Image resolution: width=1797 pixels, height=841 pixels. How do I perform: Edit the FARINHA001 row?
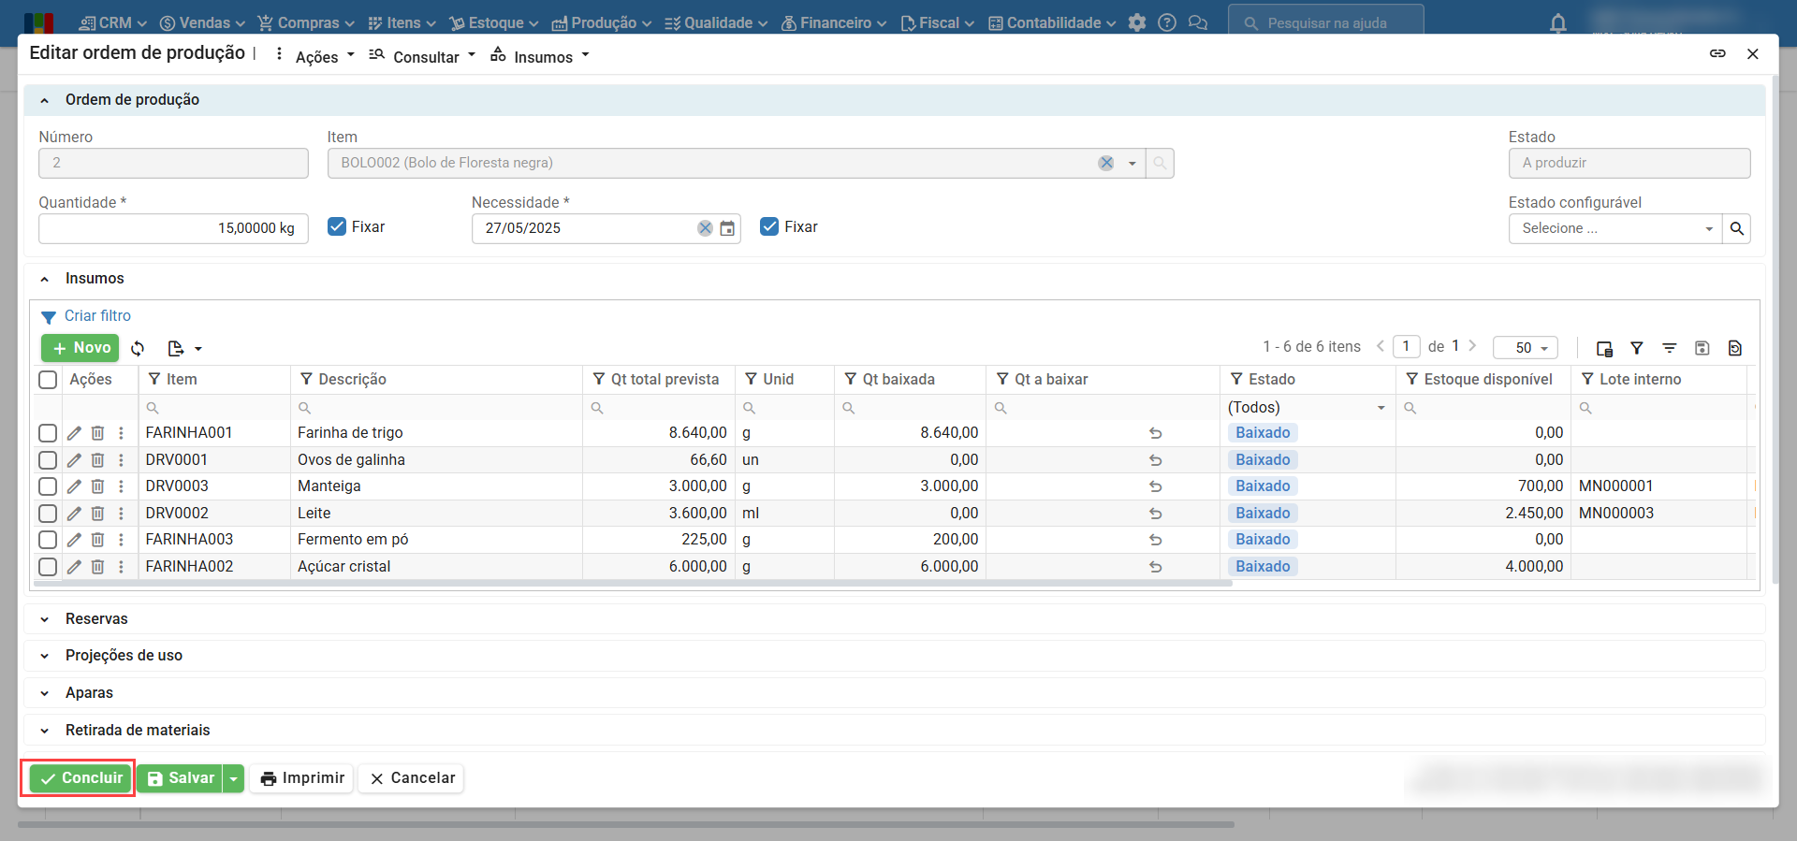tap(74, 433)
